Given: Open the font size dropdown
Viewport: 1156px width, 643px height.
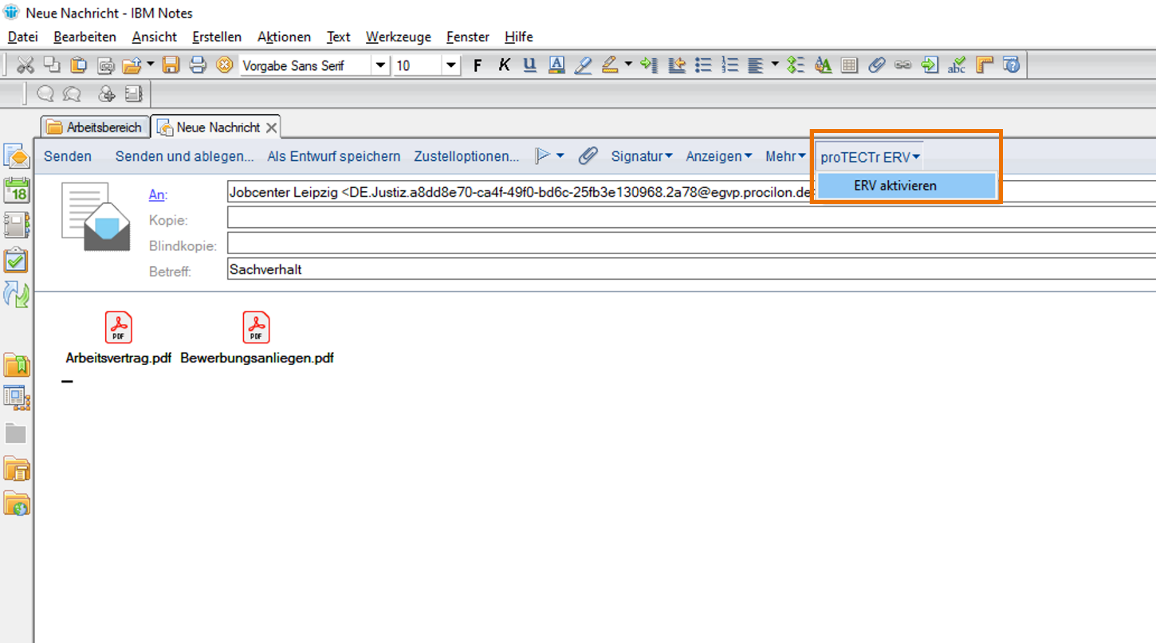Looking at the screenshot, I should [x=452, y=65].
